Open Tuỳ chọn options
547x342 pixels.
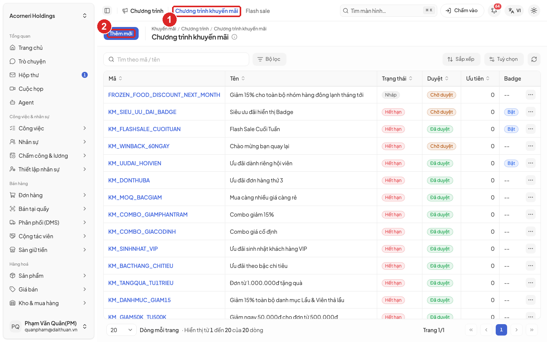pyautogui.click(x=504, y=59)
